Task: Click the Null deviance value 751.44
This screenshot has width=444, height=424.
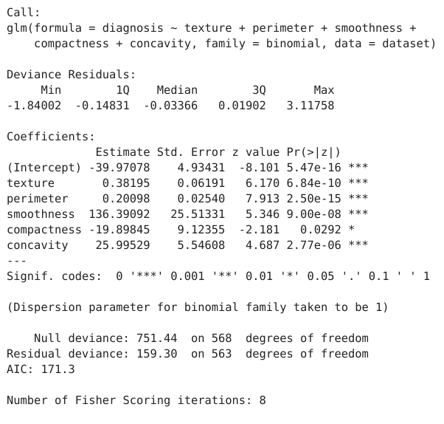Action: (x=157, y=338)
